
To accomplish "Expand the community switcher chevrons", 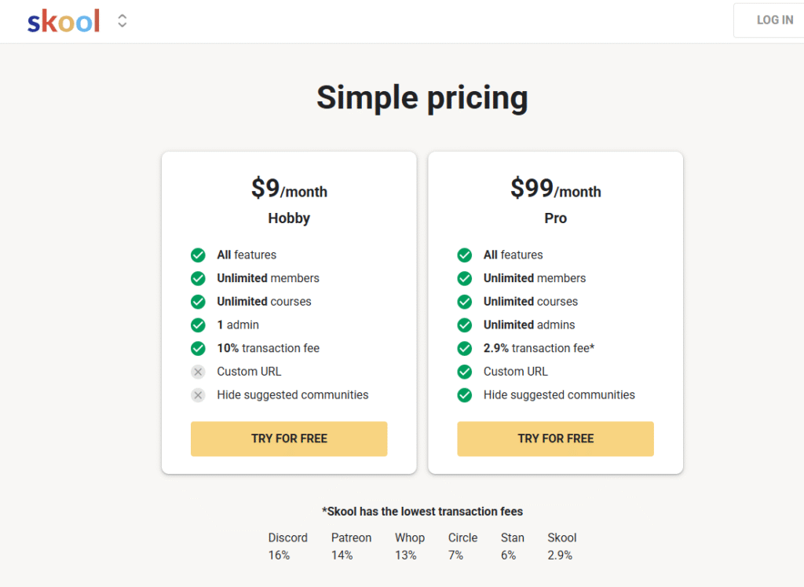I will pyautogui.click(x=122, y=21).
